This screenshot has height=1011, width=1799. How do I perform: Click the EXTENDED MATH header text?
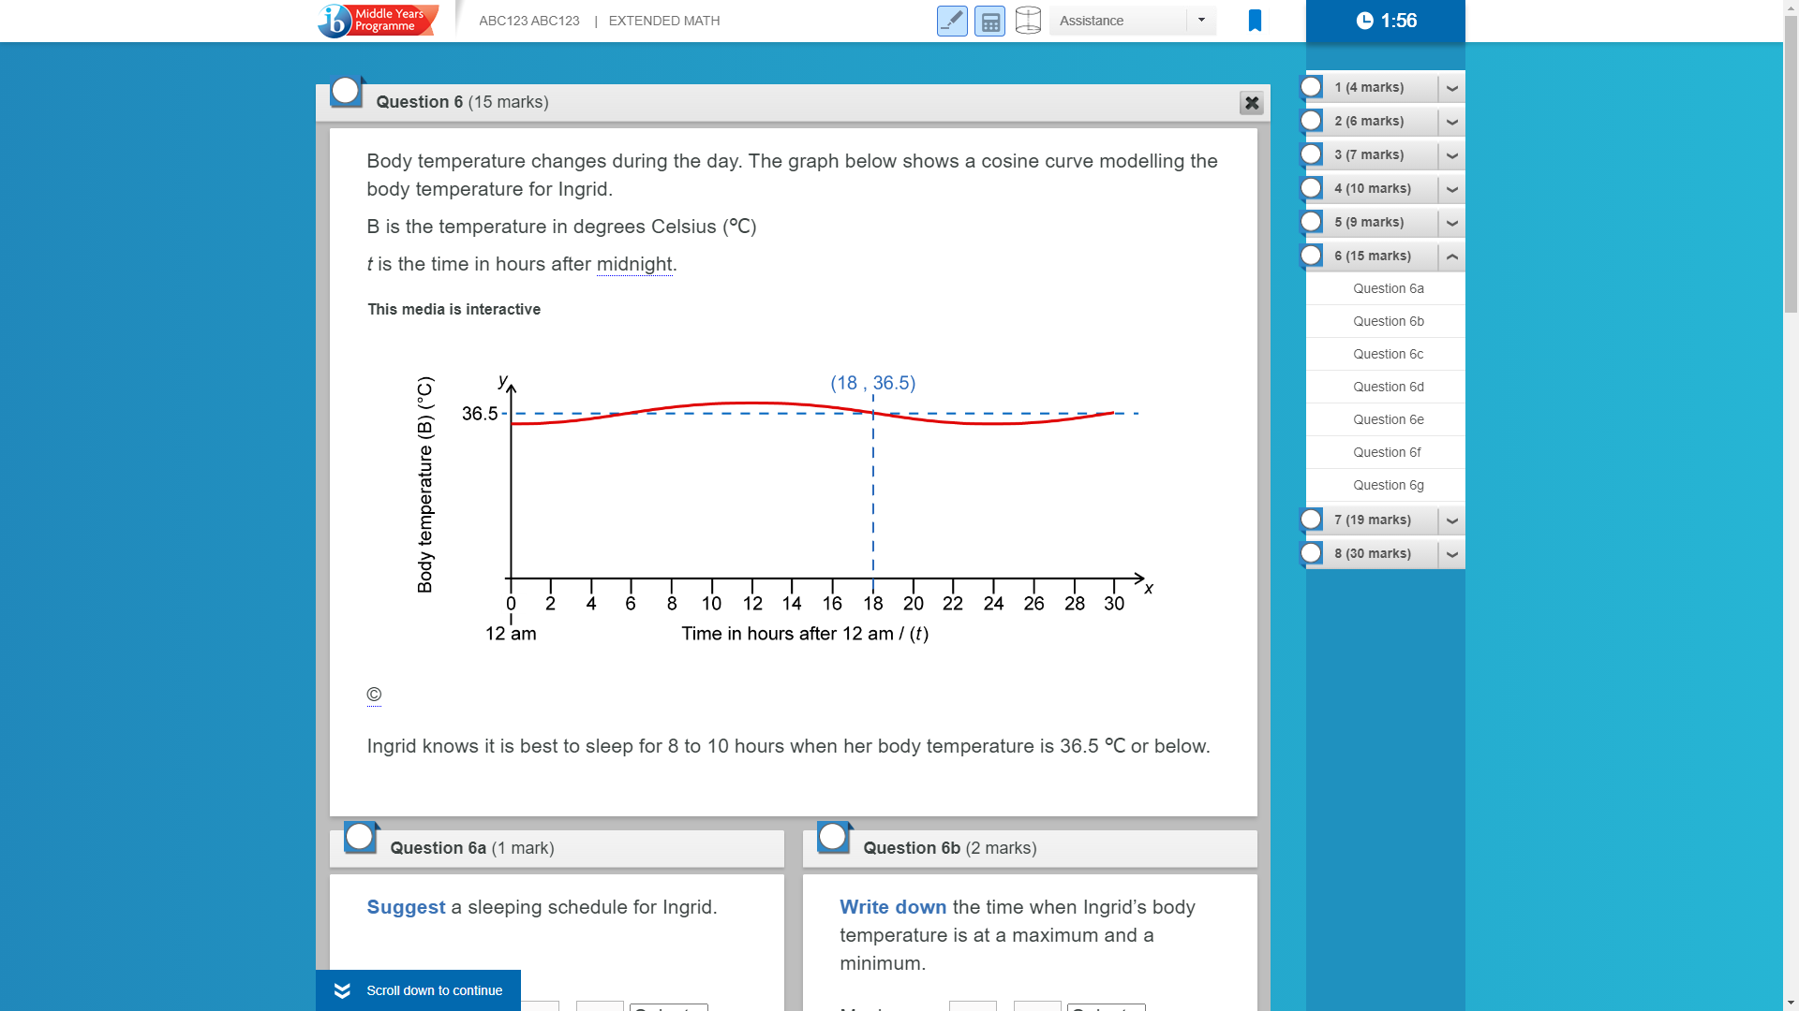click(664, 21)
